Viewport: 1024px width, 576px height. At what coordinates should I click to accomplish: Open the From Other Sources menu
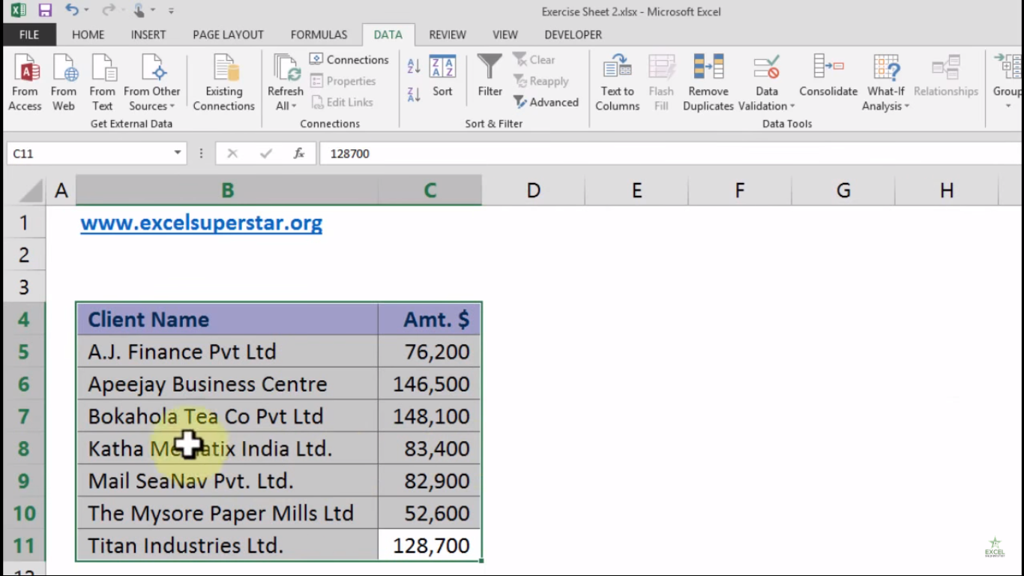(x=152, y=83)
